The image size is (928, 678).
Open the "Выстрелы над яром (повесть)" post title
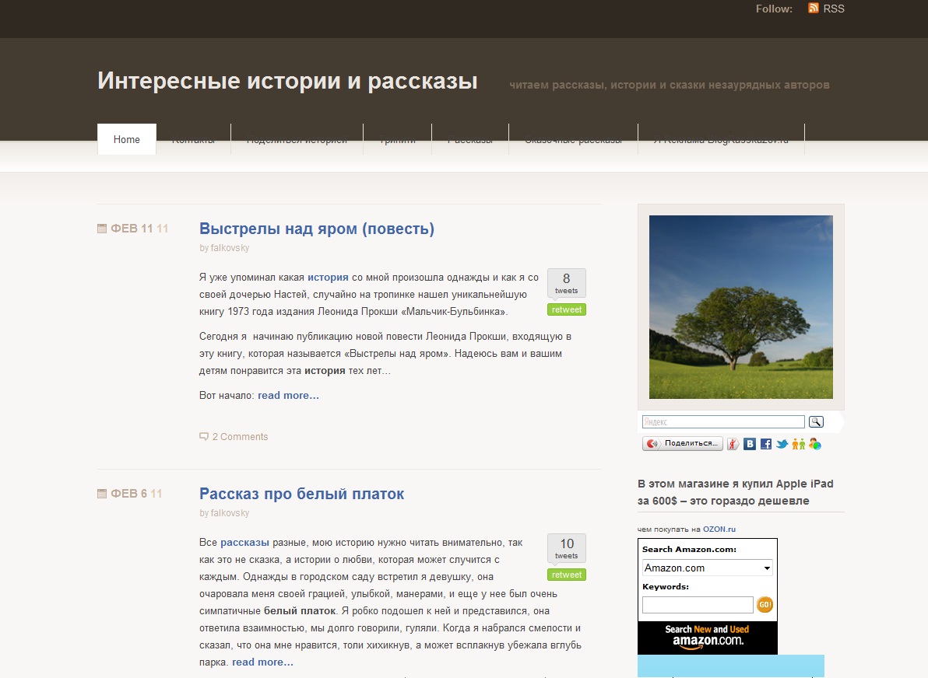(317, 229)
